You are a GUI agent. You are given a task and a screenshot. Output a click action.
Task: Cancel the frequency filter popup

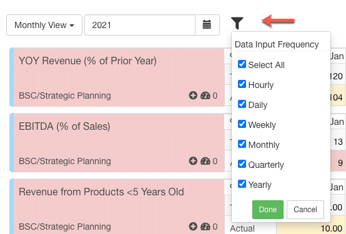[305, 210]
